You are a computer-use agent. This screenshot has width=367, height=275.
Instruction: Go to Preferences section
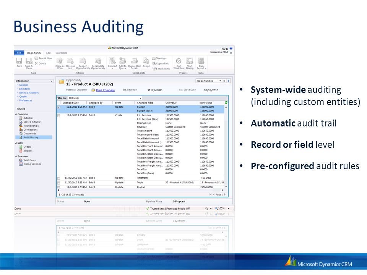[26, 100]
